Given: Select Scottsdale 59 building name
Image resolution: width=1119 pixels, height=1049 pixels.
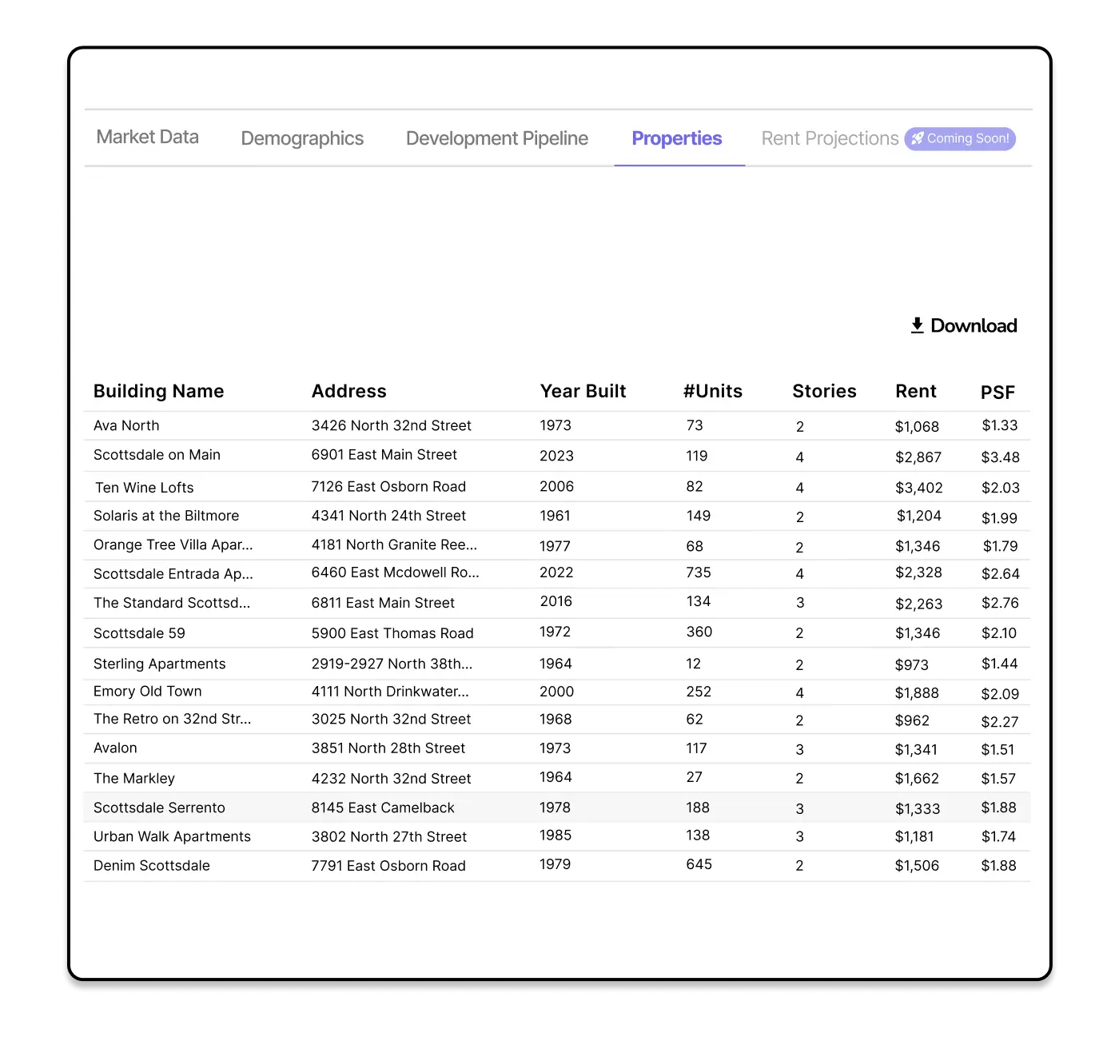Looking at the screenshot, I should tap(139, 633).
